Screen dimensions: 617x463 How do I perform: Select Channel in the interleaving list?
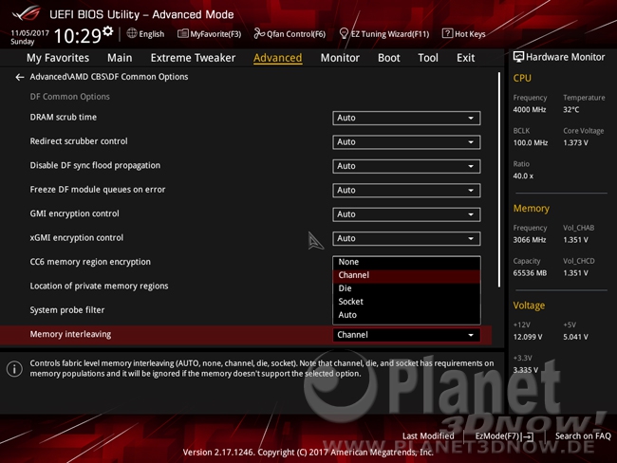[406, 275]
